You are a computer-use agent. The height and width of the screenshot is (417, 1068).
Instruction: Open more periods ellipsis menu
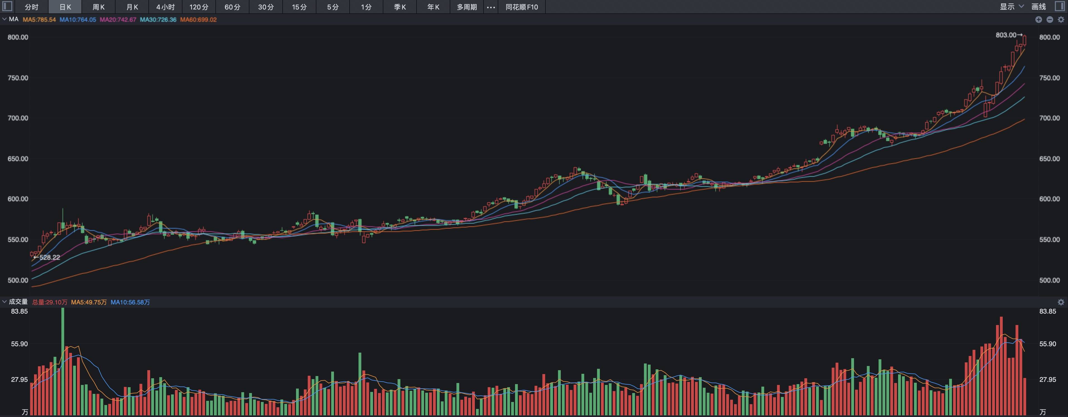pyautogui.click(x=491, y=7)
